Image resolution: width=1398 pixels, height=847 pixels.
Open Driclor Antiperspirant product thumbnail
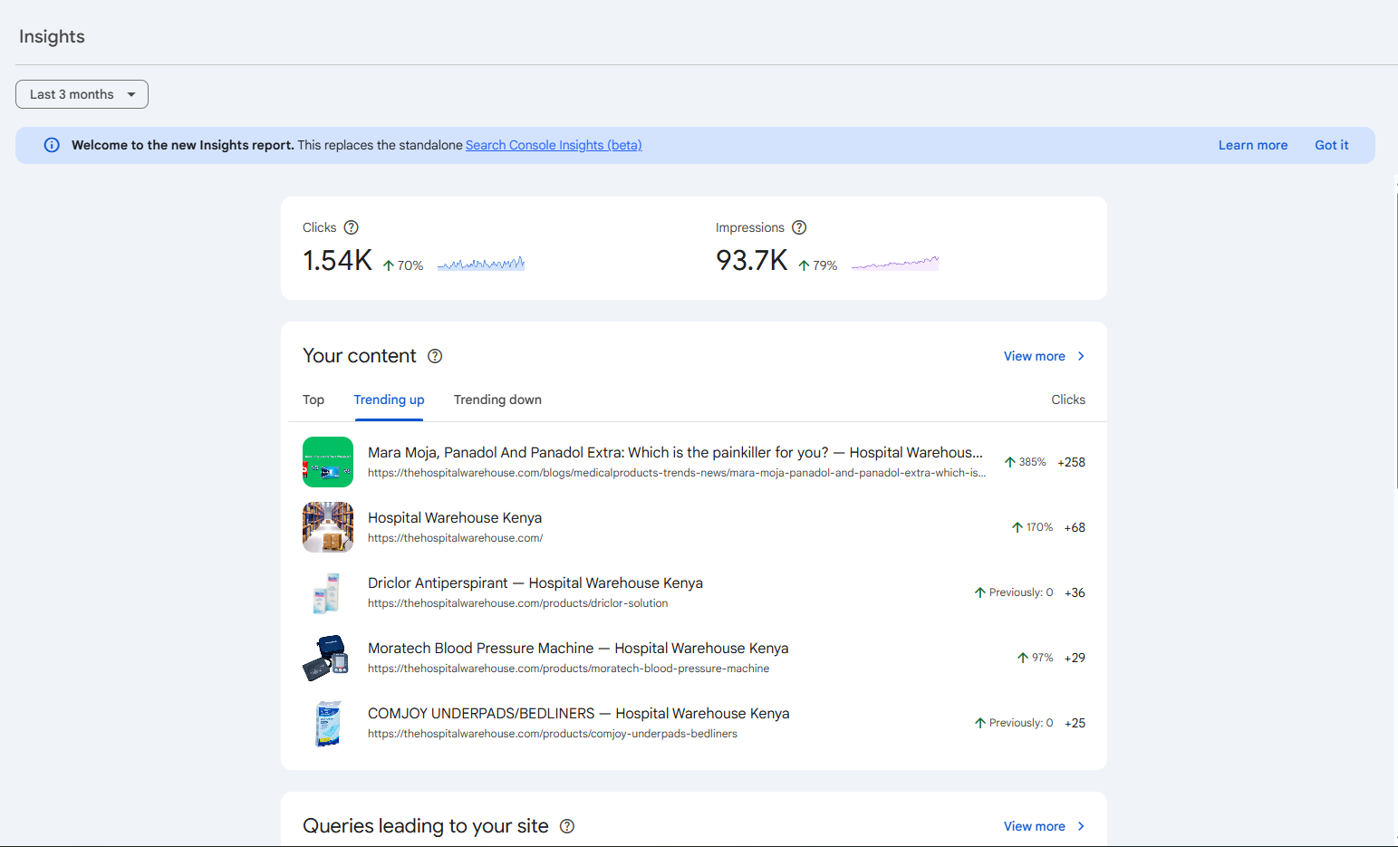point(328,592)
